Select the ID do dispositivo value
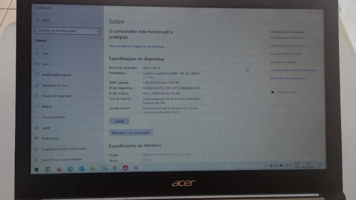The image size is (356, 200). [x=171, y=88]
